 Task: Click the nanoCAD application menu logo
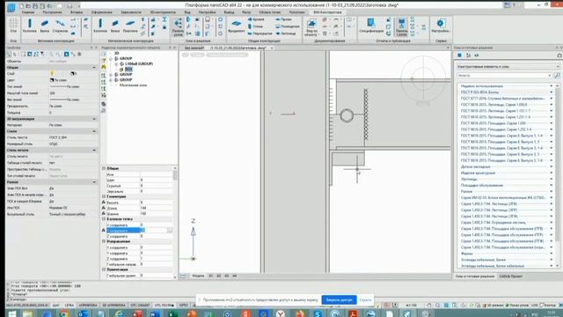[x=11, y=7]
